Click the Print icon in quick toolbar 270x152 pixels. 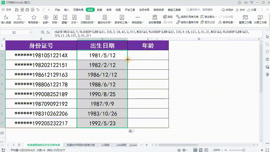tap(28, 10)
